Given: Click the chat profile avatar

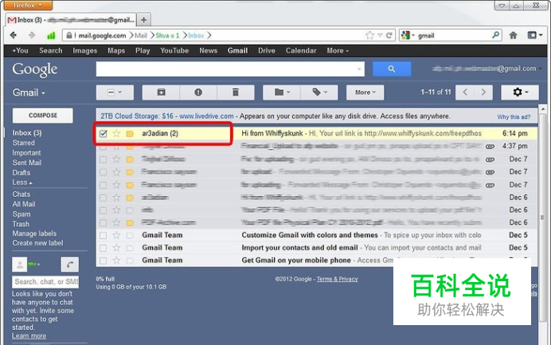Looking at the screenshot, I should (x=20, y=265).
